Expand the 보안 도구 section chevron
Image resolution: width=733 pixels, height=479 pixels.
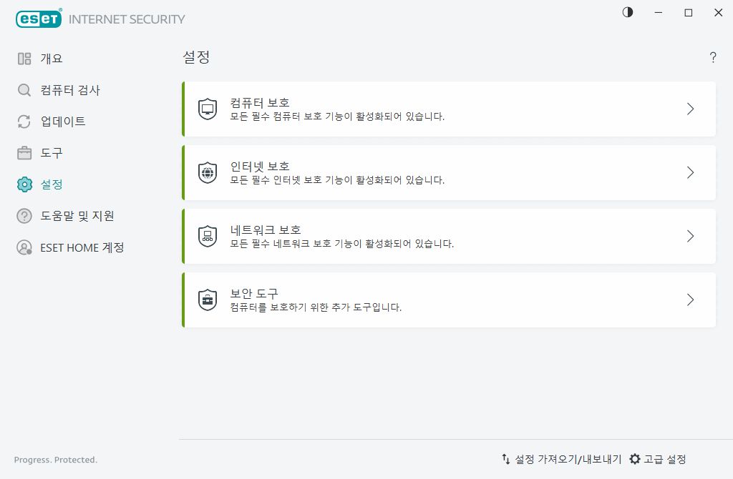(x=689, y=300)
